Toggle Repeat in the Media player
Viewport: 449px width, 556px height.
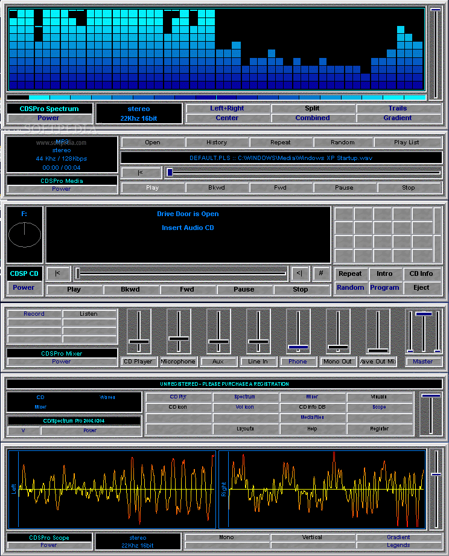point(280,142)
